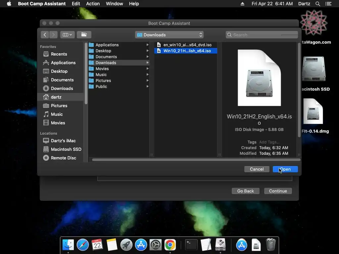Open the Notes app in the Dock
The width and height of the screenshot is (339, 254).
[112, 245]
